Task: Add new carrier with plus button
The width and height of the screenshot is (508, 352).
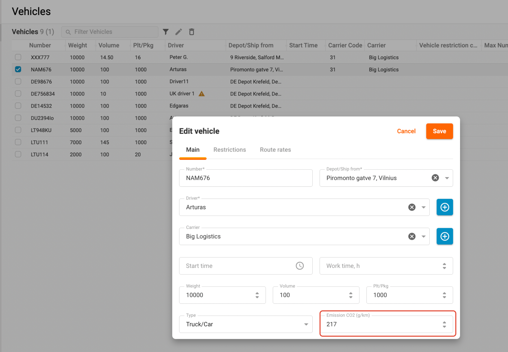Action: tap(444, 237)
